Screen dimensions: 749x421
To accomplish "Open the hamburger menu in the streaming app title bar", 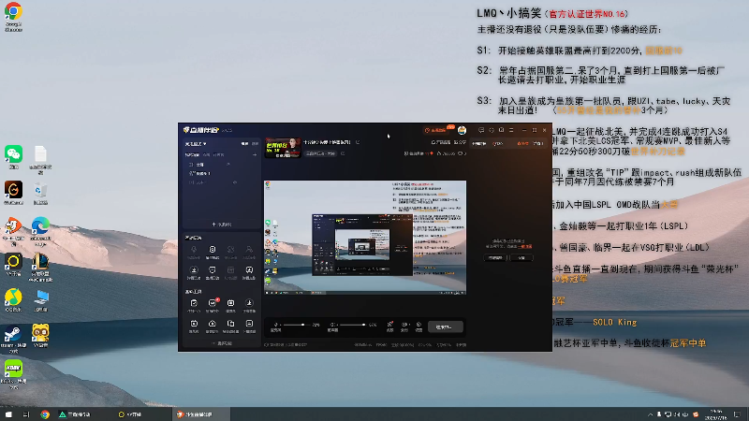I will pos(511,130).
